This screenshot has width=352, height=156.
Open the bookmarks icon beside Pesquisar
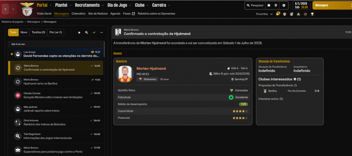(x=269, y=5)
